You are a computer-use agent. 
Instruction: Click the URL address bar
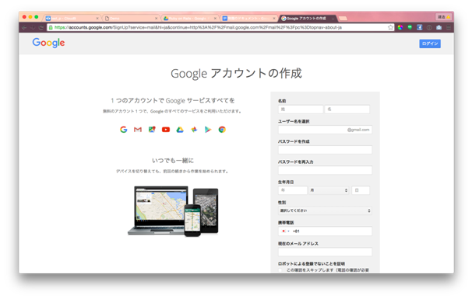[x=220, y=27]
